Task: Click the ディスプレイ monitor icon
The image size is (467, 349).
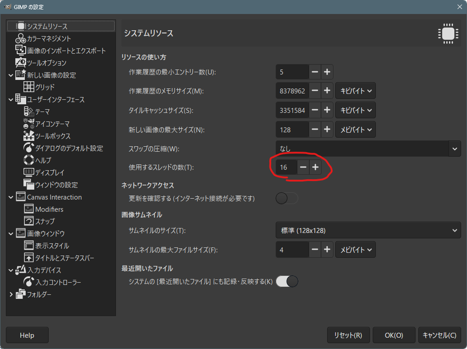Action: 29,172
